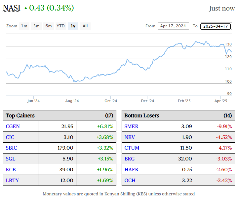Select the 1y zoom button
237x200 pixels.
[x=73, y=26]
